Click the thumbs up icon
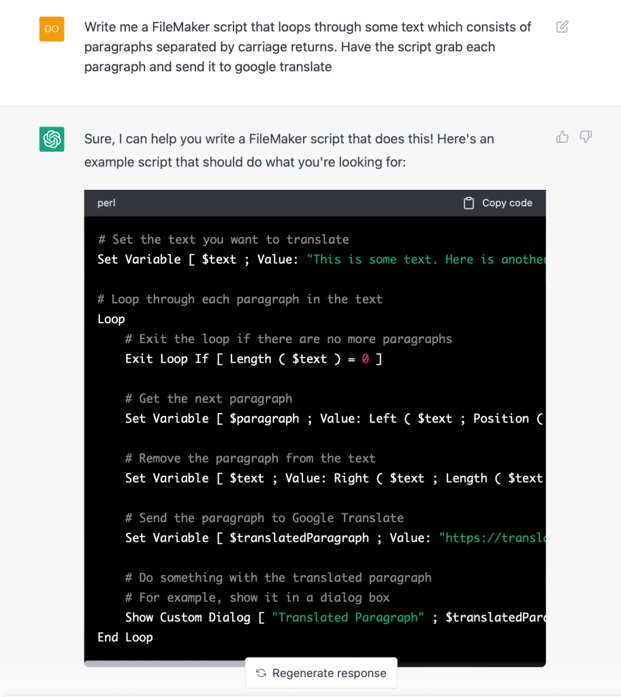The image size is (621, 697). [x=562, y=137]
